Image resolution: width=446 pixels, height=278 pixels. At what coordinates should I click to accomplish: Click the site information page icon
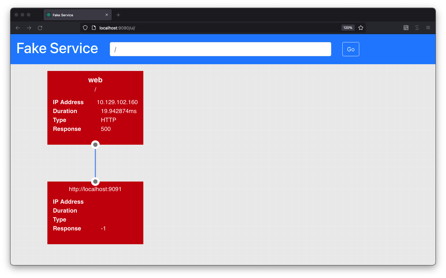coord(94,28)
